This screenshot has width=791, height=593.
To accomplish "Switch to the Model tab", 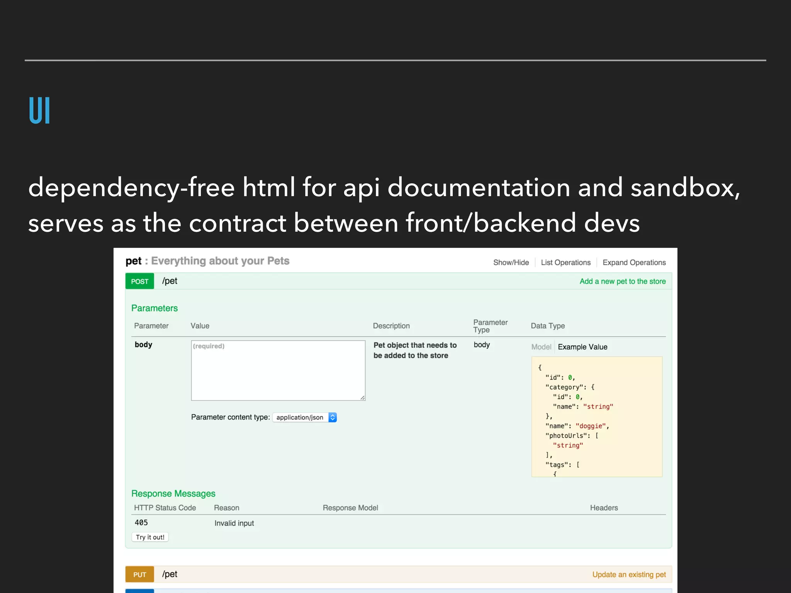I will [x=541, y=347].
